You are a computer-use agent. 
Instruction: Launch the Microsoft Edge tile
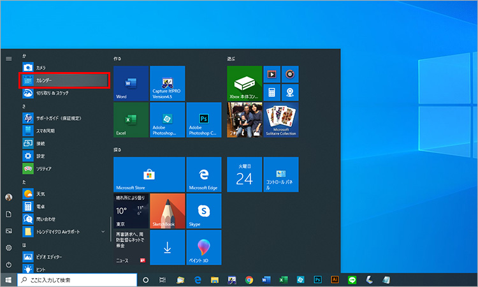(x=203, y=175)
